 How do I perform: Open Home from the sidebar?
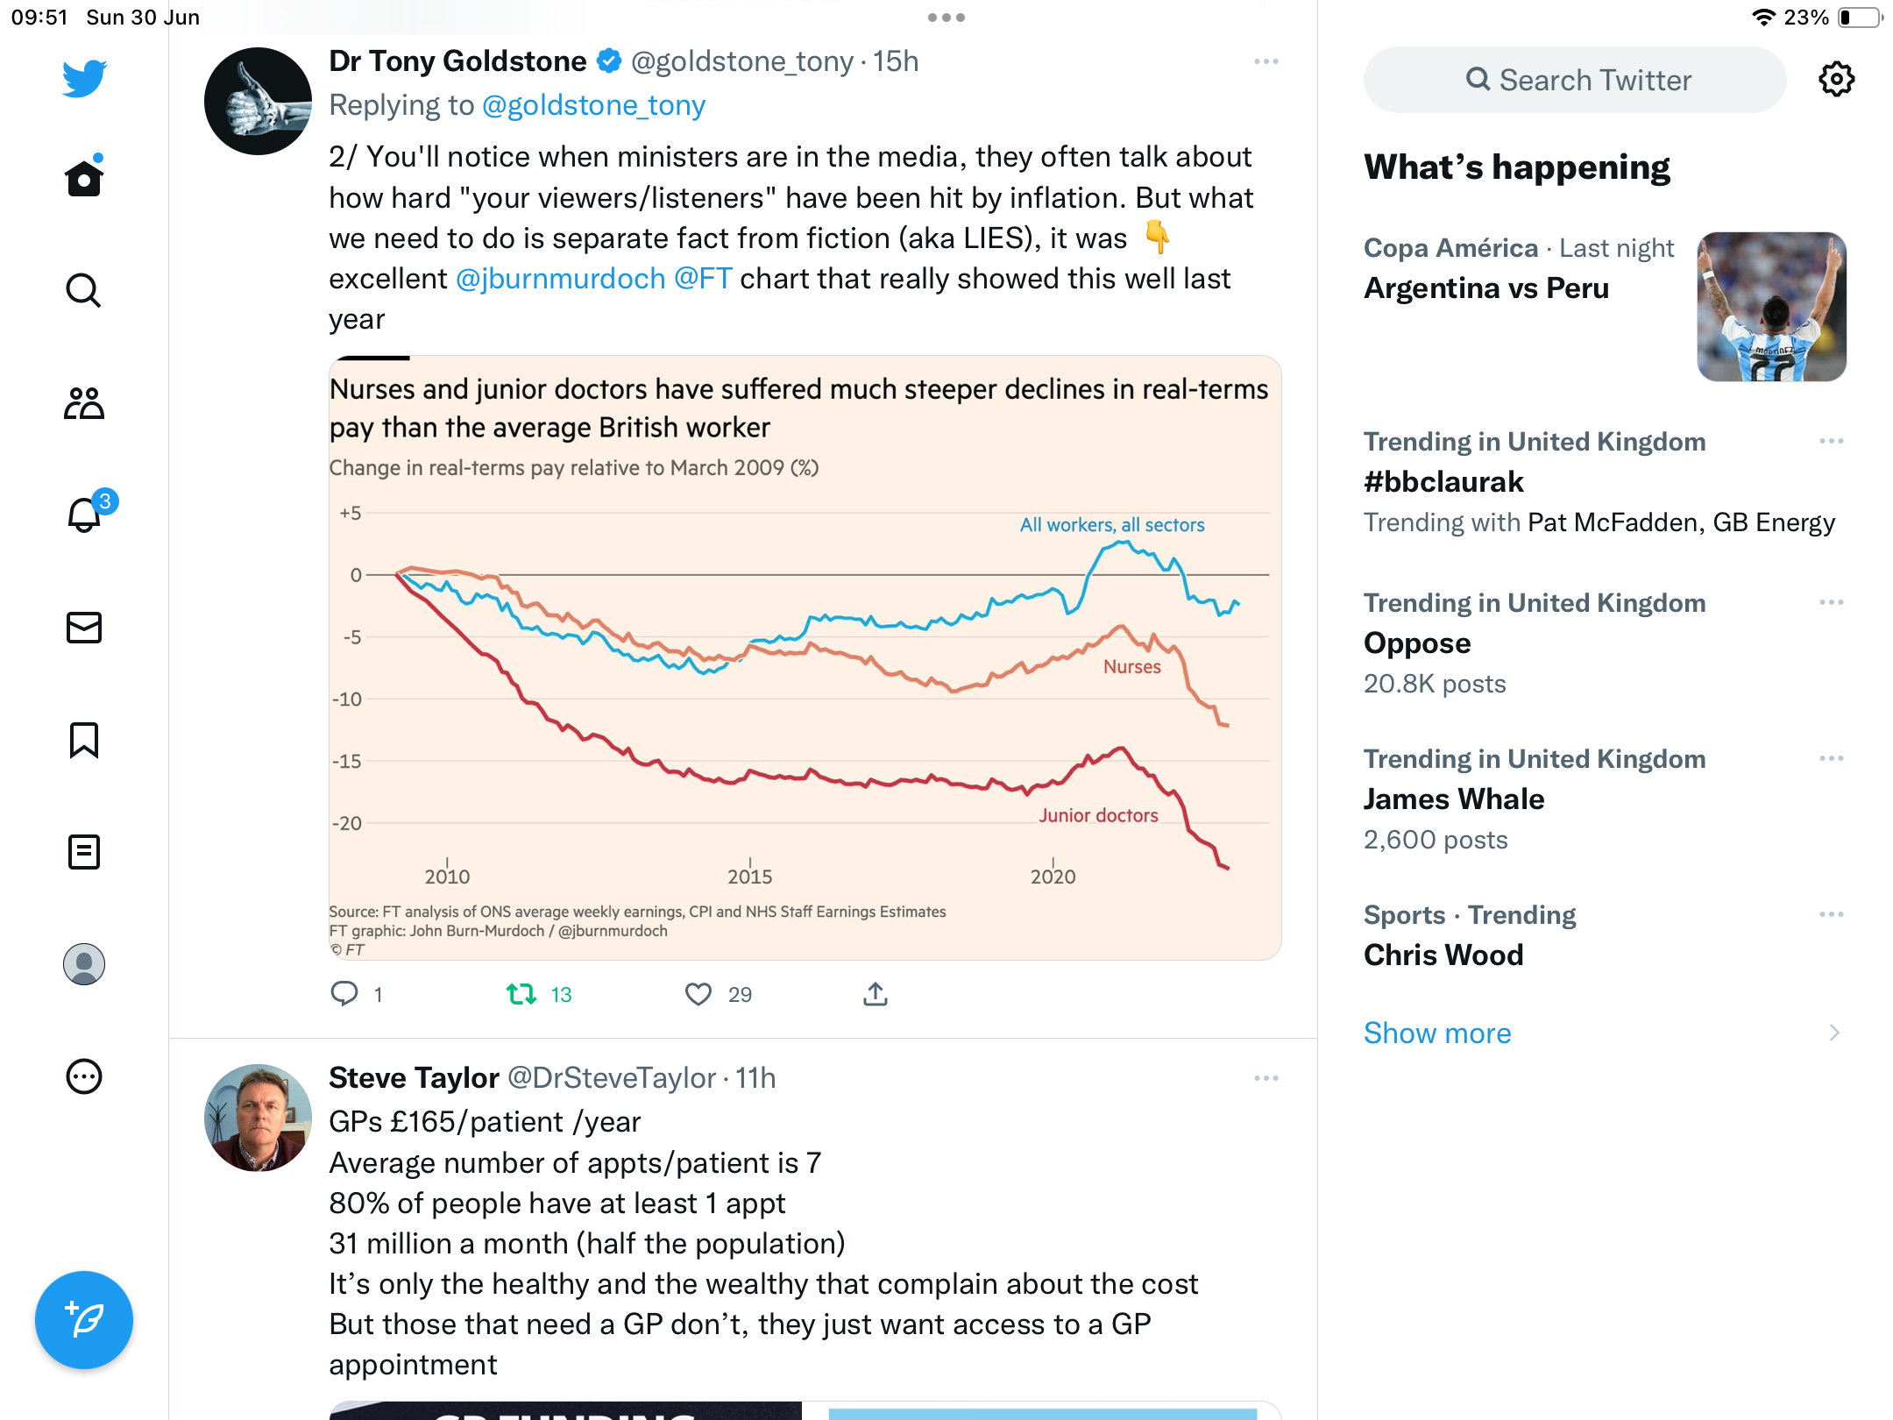coord(84,178)
